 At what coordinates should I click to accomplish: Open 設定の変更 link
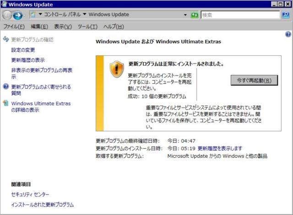(23, 50)
